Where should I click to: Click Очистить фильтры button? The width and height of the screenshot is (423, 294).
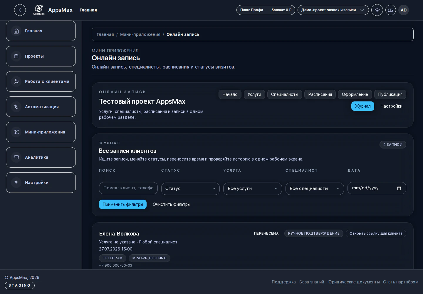(172, 204)
